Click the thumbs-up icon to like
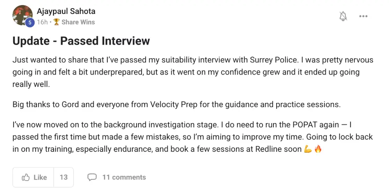Image resolution: width=389 pixels, height=191 pixels. pos(26,177)
